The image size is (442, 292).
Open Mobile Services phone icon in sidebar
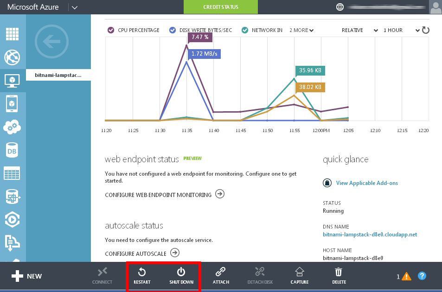pos(12,104)
